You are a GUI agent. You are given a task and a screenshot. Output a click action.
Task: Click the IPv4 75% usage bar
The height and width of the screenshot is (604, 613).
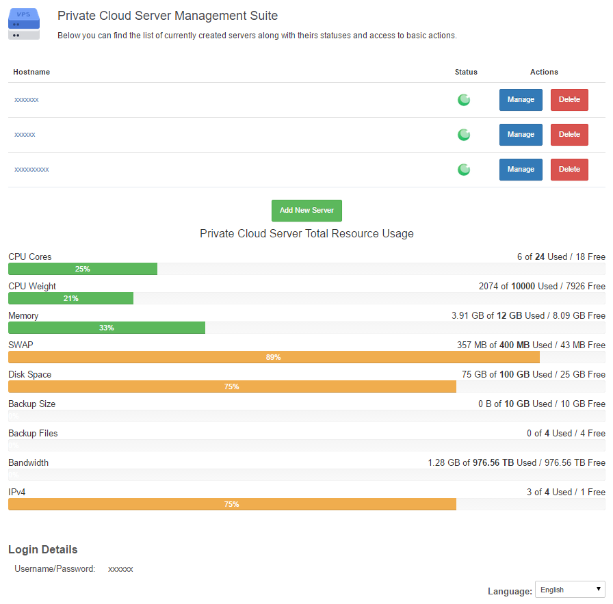(x=232, y=505)
